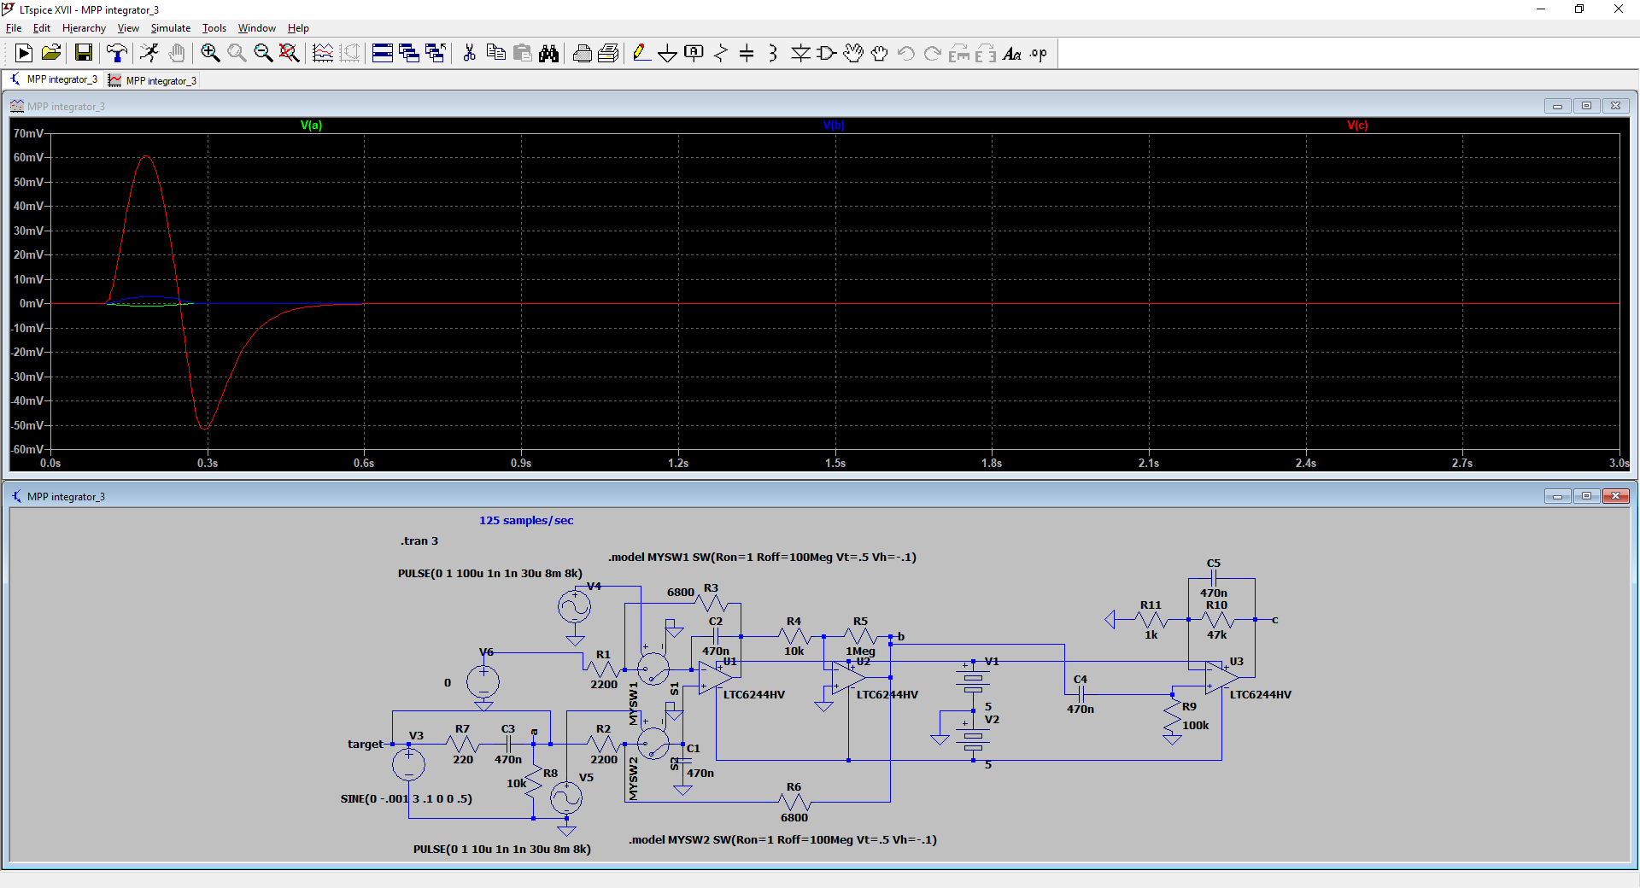Close the schematic sub-window
The image size is (1640, 888).
click(1615, 496)
